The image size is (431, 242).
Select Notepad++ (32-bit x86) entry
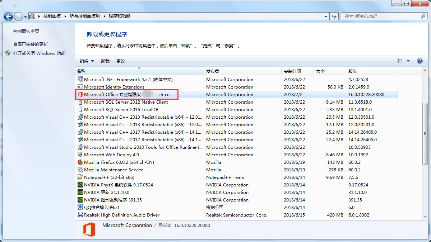click(x=109, y=177)
